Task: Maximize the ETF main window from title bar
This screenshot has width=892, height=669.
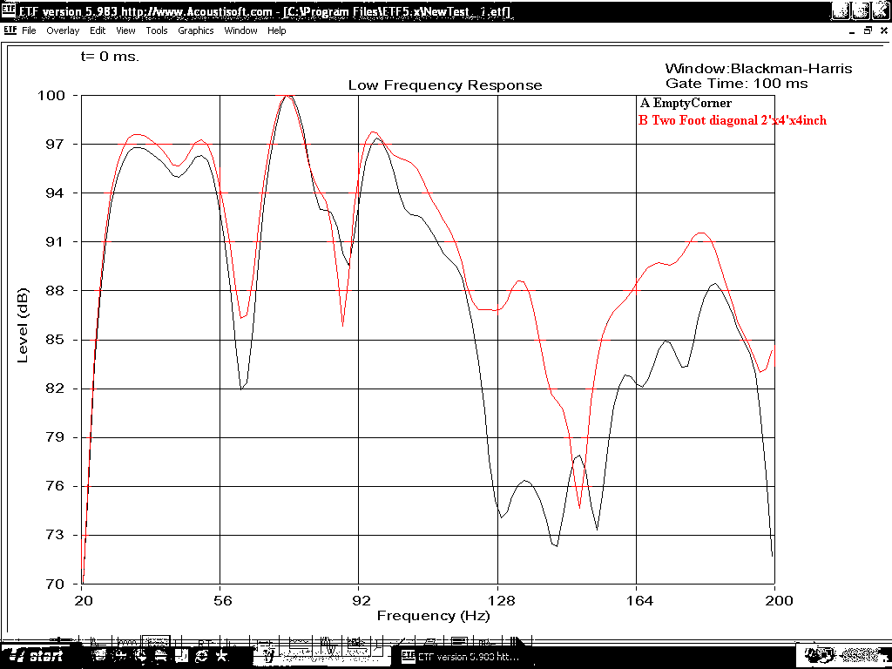Action: [860, 10]
